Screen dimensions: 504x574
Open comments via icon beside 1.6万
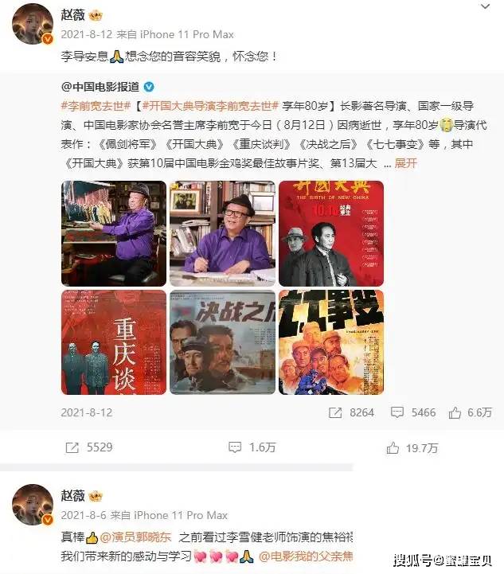click(235, 447)
